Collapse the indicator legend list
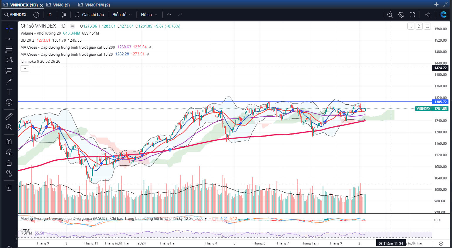 25,69
